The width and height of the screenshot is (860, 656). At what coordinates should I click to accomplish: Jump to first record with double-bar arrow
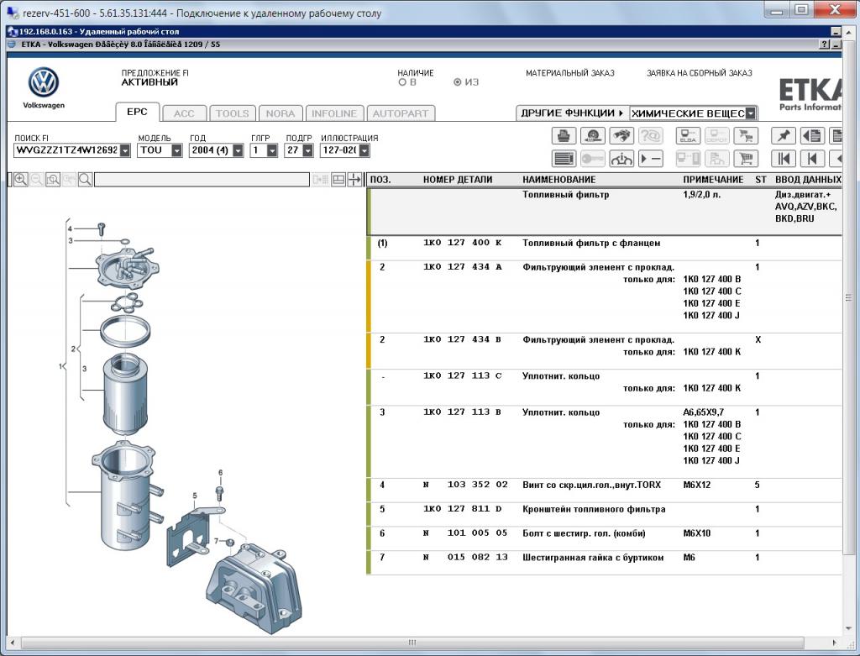pyautogui.click(x=784, y=159)
